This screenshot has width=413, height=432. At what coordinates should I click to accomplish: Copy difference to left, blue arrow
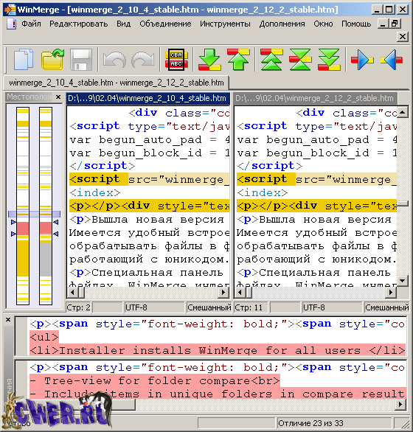coord(391,59)
